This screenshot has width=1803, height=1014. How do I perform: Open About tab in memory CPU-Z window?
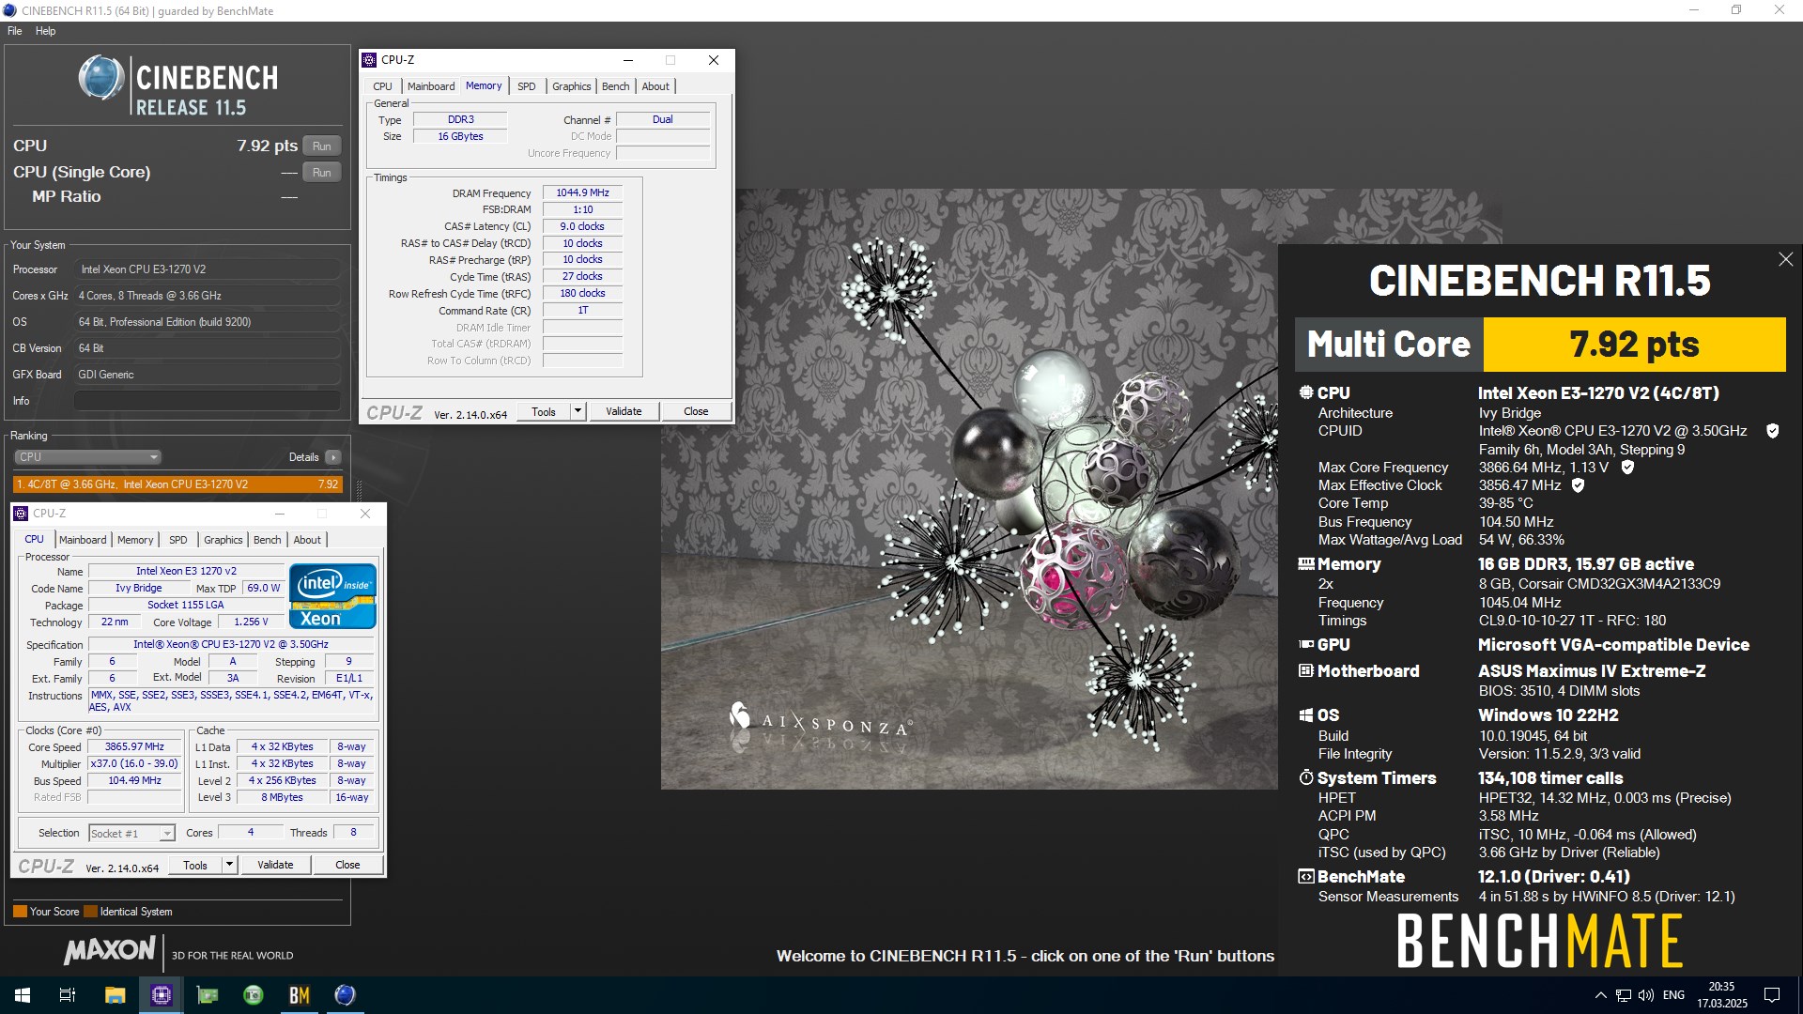tap(655, 86)
